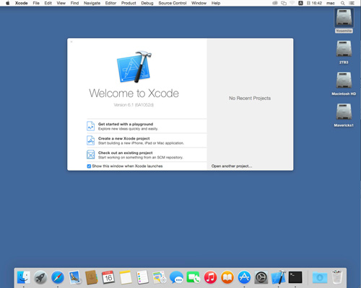This screenshot has width=361, height=288.
Task: Click the check out repository icon
Action: coord(90,155)
